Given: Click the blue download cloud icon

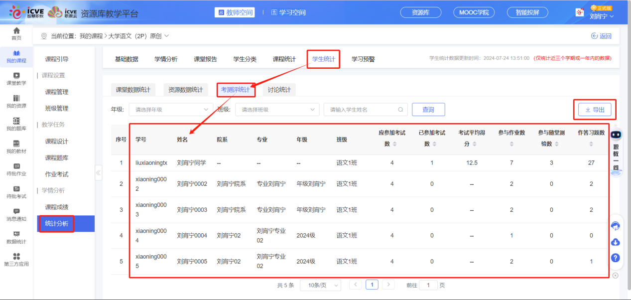Looking at the screenshot, I should [615, 242].
